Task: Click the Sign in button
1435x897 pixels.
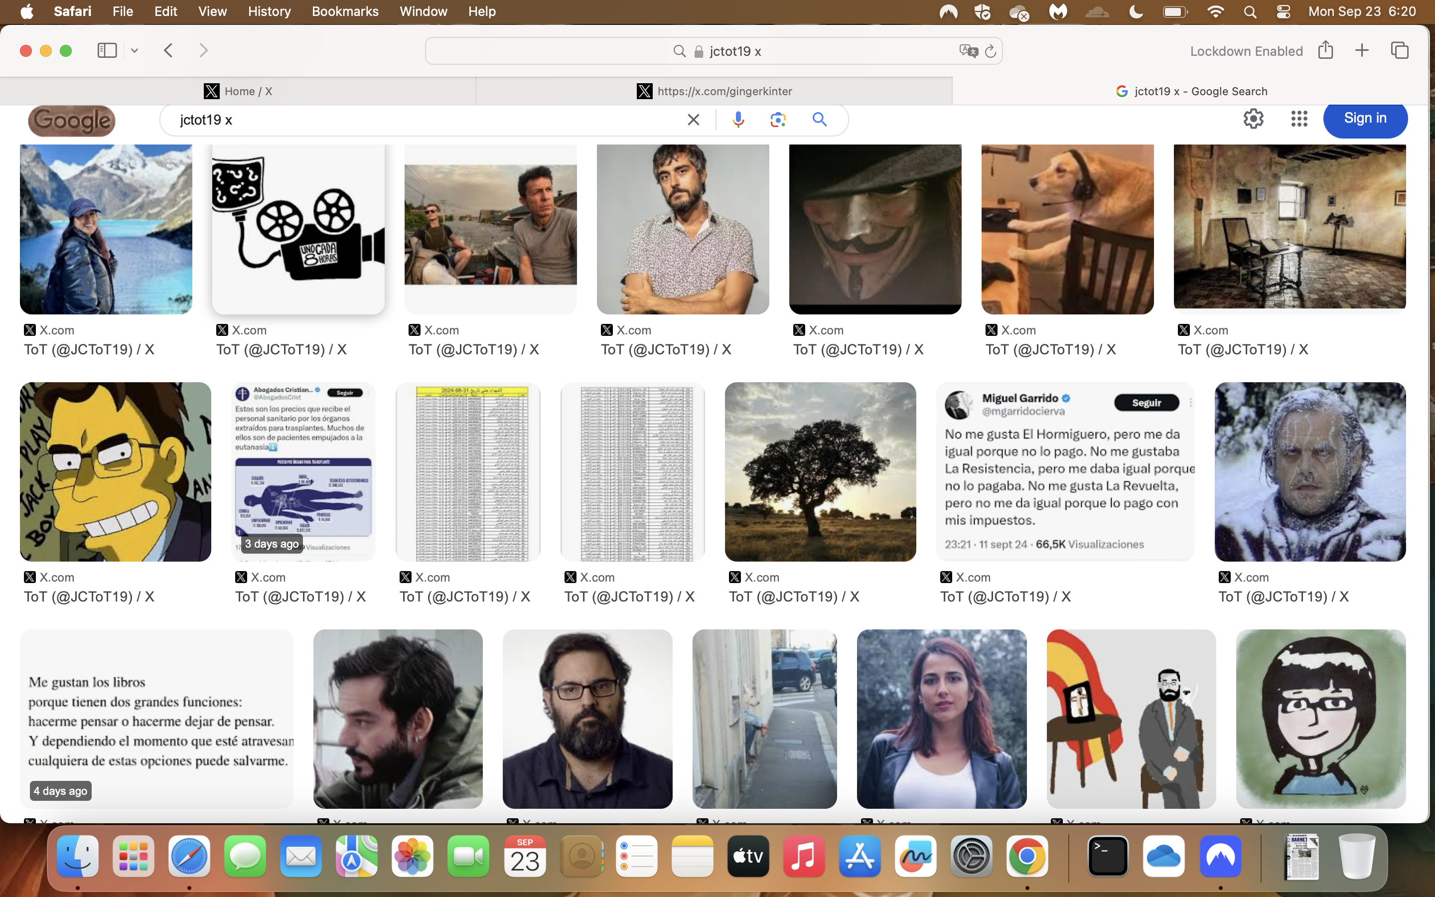Action: 1365,119
